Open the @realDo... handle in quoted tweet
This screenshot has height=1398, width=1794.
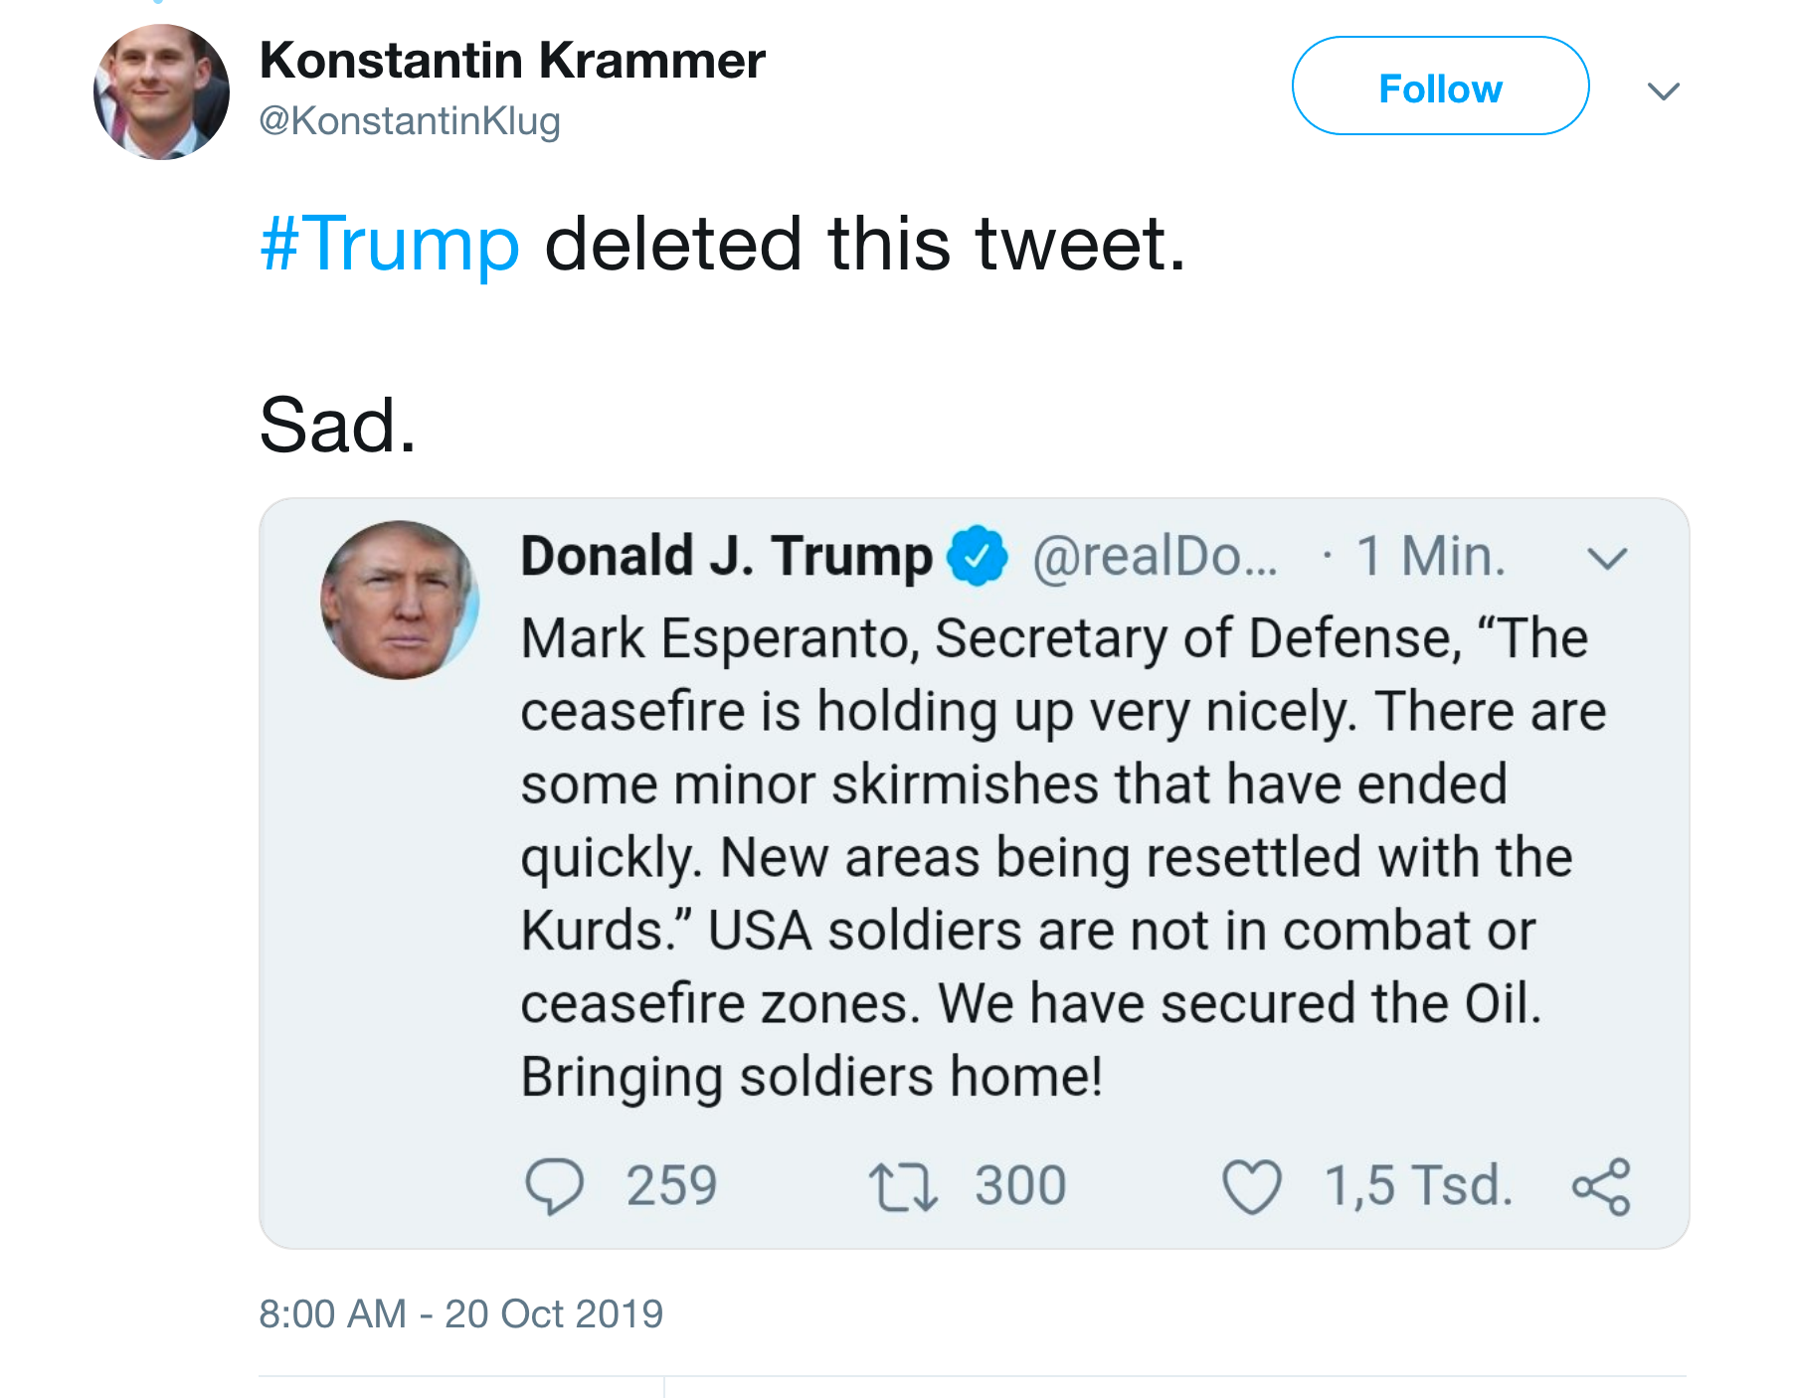coord(1155,556)
